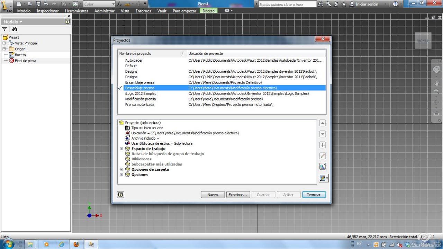Click the magnifier duplicate-files search icon

tap(323, 167)
